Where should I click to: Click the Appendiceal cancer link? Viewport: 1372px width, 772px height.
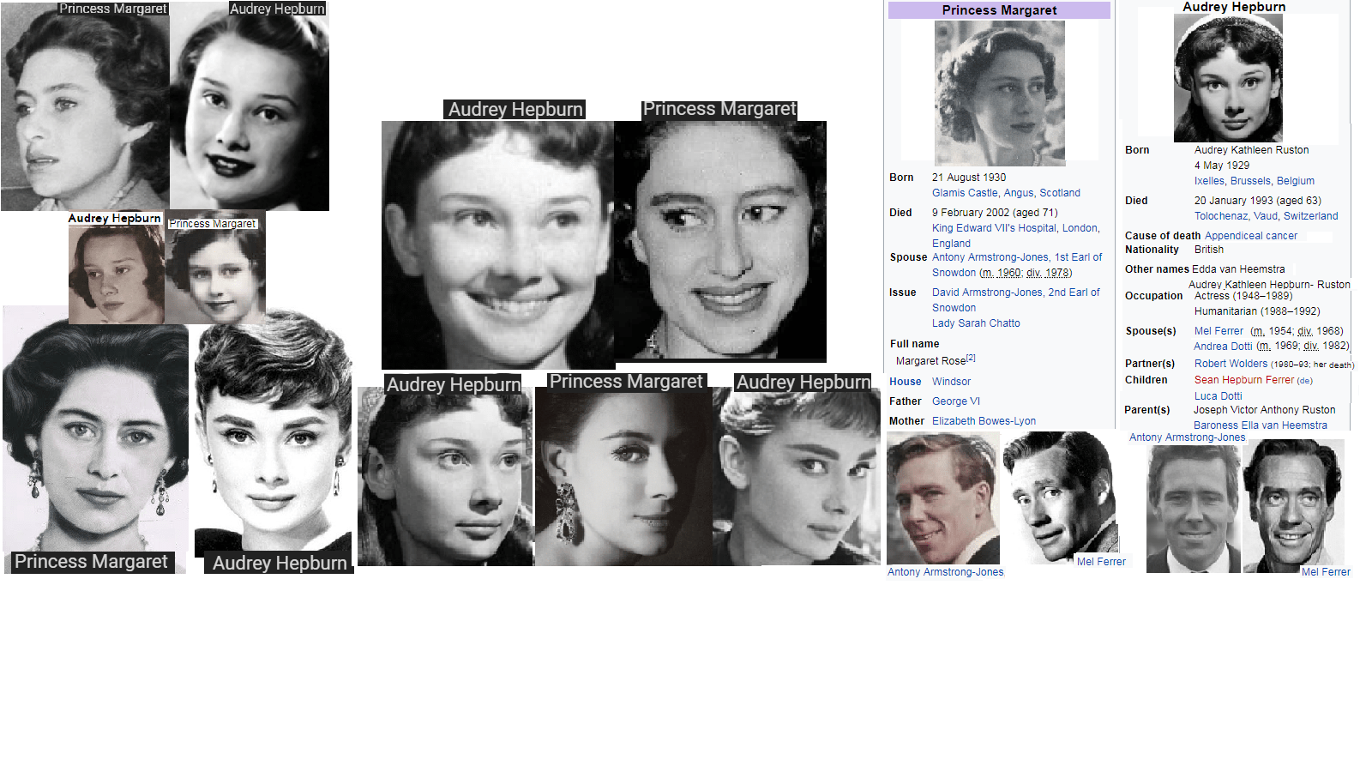coord(1250,236)
